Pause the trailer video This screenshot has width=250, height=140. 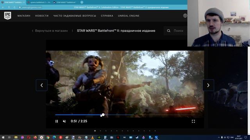(57, 121)
